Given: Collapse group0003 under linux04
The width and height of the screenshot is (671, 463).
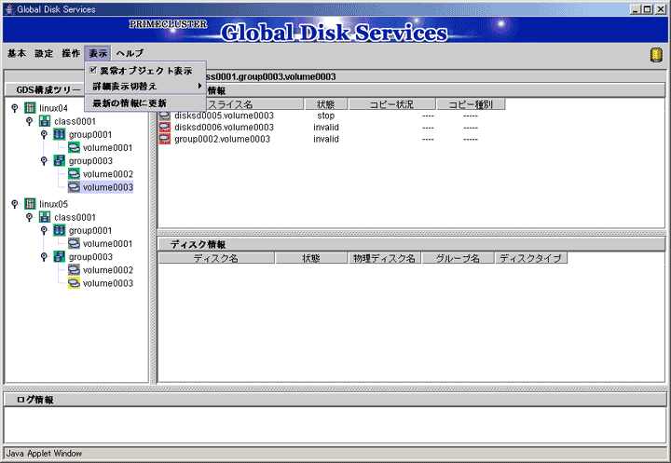Looking at the screenshot, I should tap(44, 160).
